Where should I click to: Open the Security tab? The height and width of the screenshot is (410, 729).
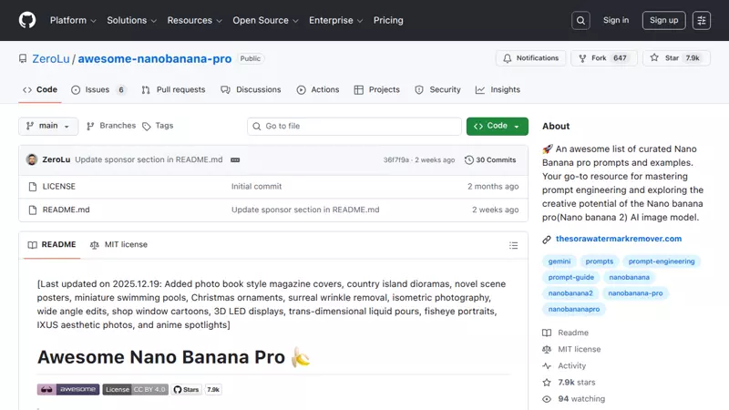[437, 89]
